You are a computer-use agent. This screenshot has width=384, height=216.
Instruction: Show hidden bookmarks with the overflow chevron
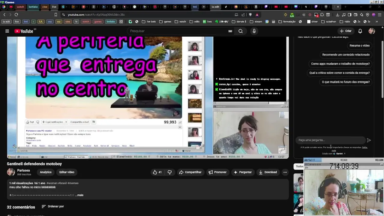pos(376,22)
